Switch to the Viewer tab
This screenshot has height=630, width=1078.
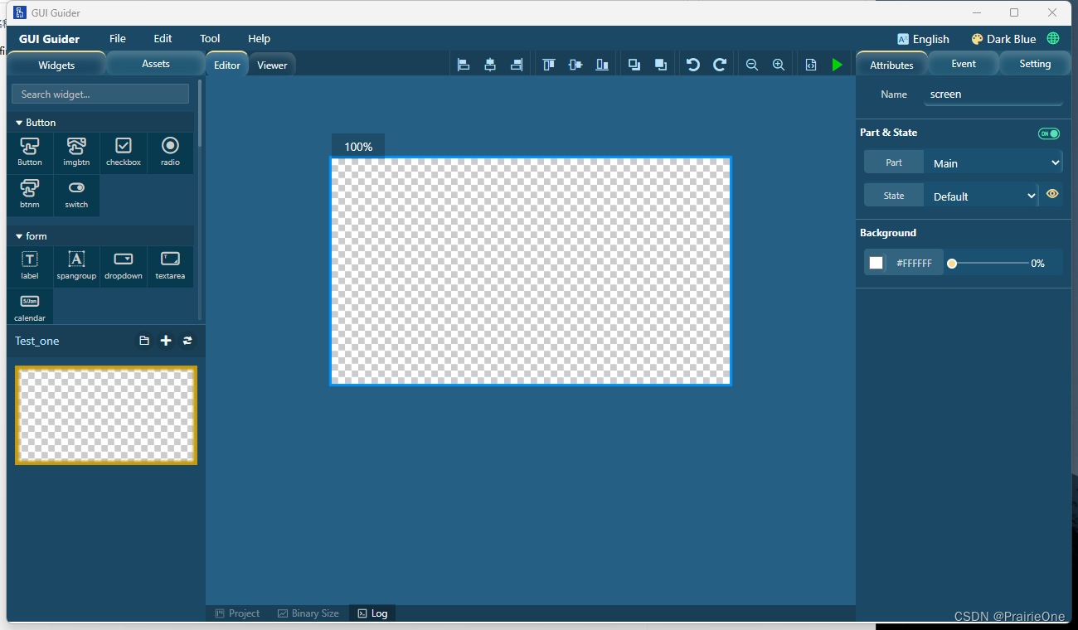(x=272, y=65)
